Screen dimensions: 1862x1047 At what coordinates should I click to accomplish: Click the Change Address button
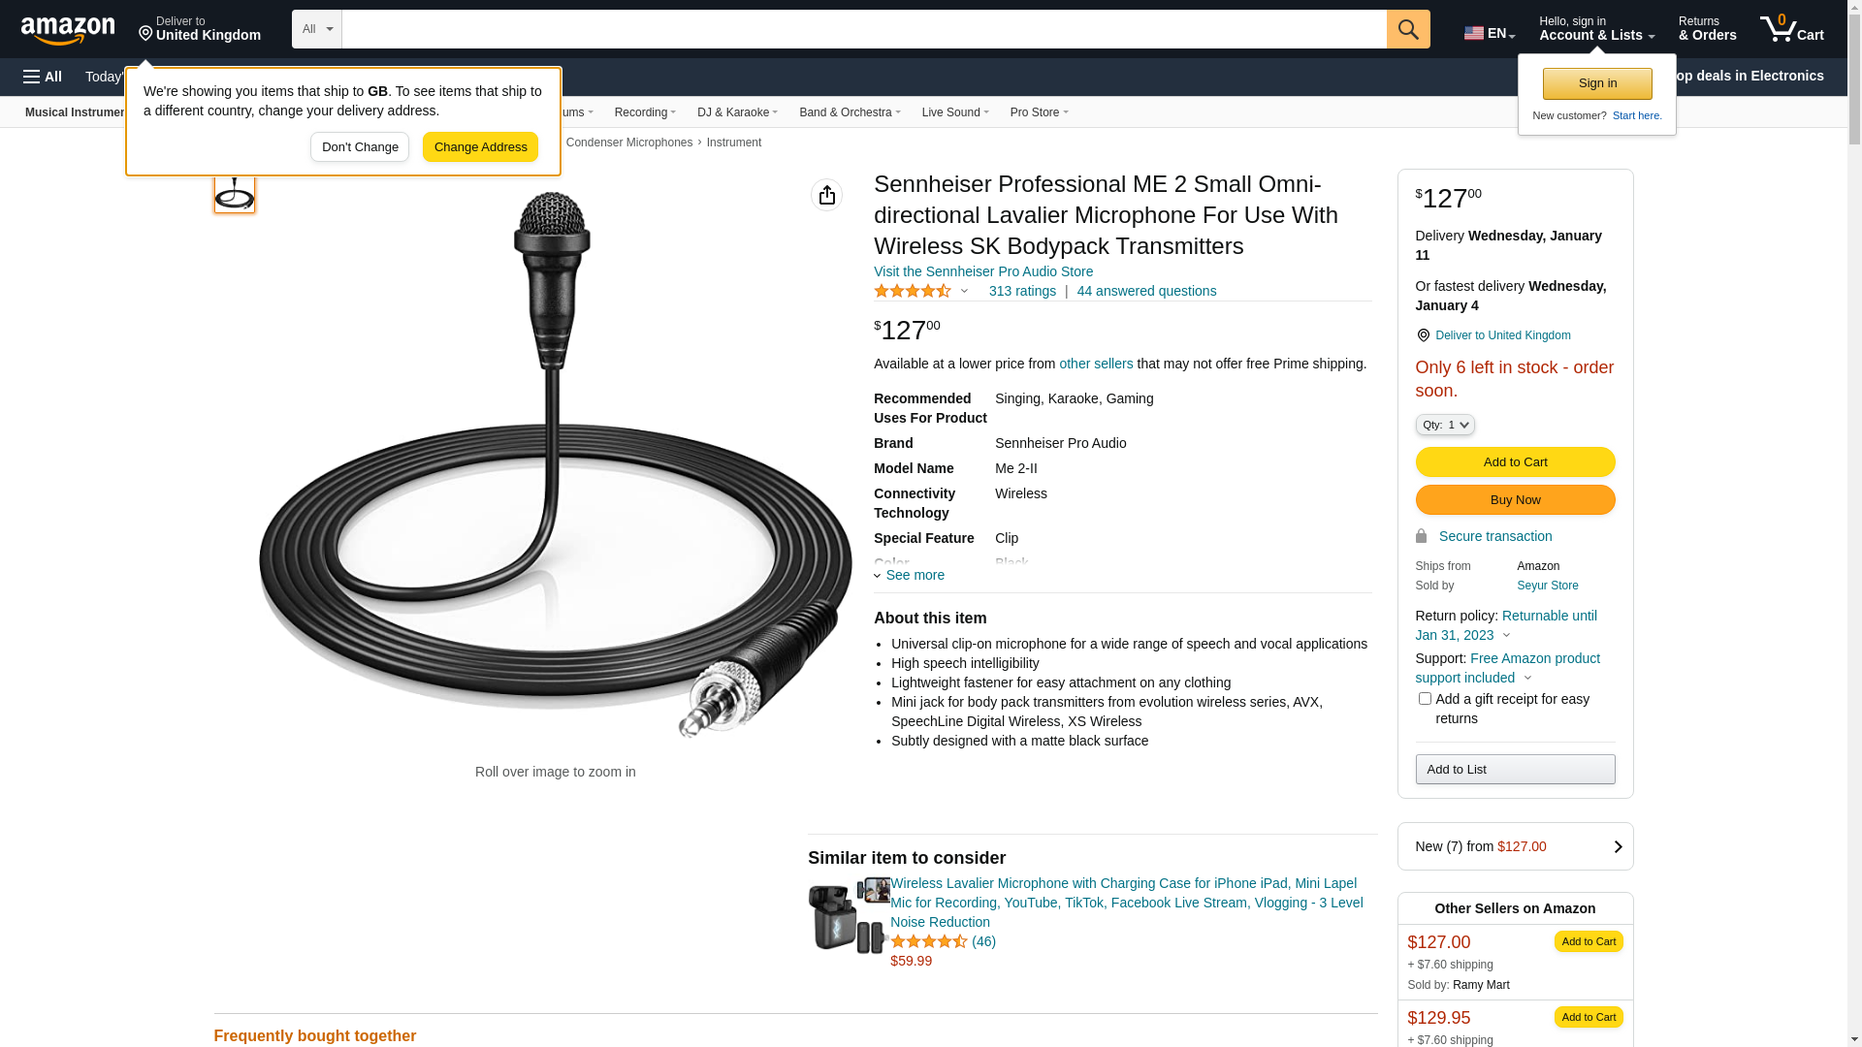pos(480,147)
